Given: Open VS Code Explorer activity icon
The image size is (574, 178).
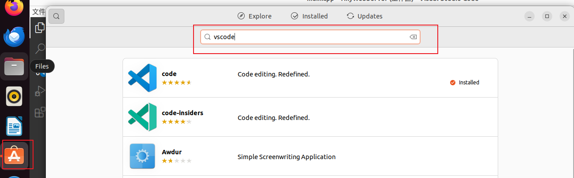Looking at the screenshot, I should [40, 28].
